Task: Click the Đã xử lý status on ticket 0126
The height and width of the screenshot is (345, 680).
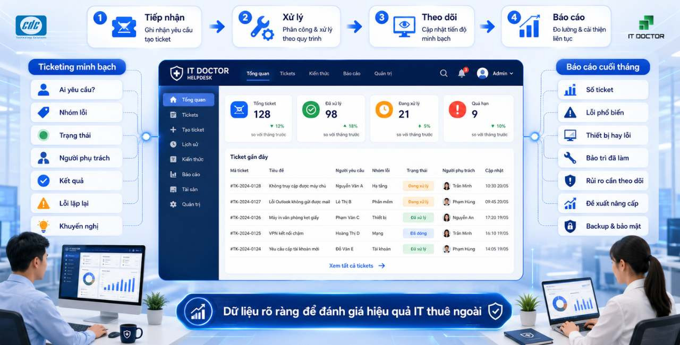Action: [419, 218]
